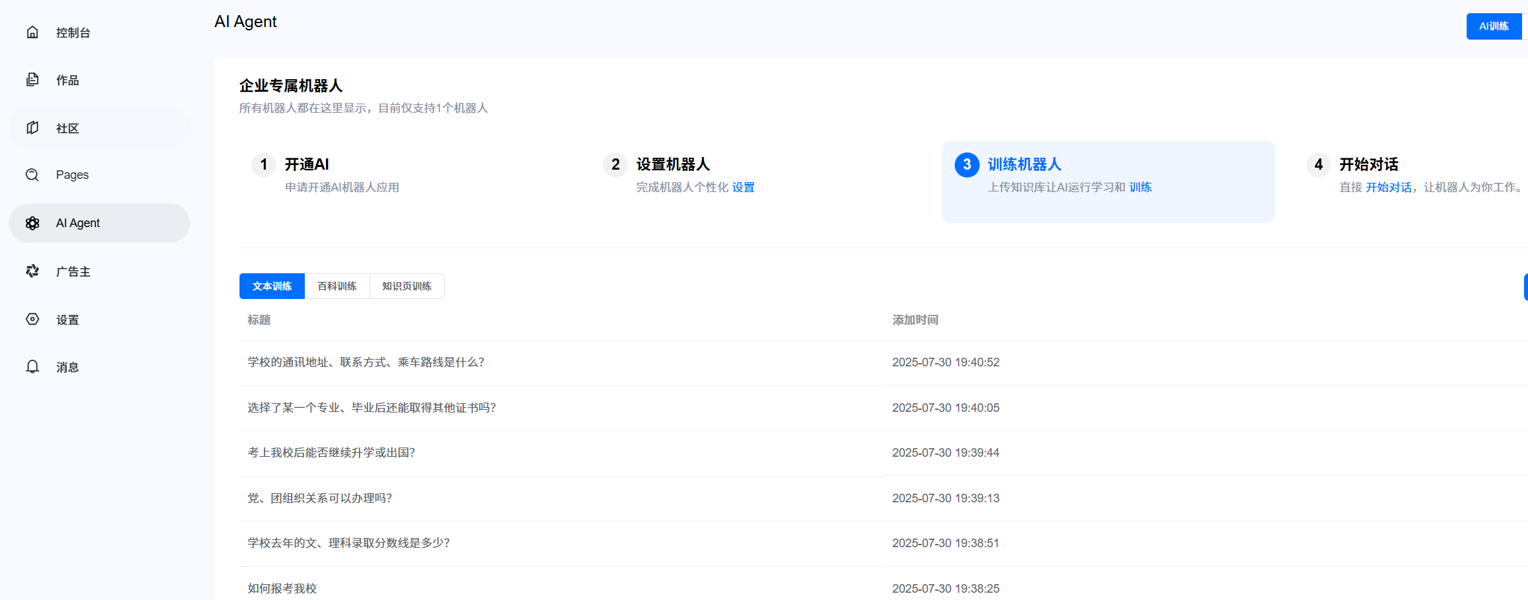This screenshot has height=600, width=1528.
Task: Click the 添加时间 column header
Action: 915,320
